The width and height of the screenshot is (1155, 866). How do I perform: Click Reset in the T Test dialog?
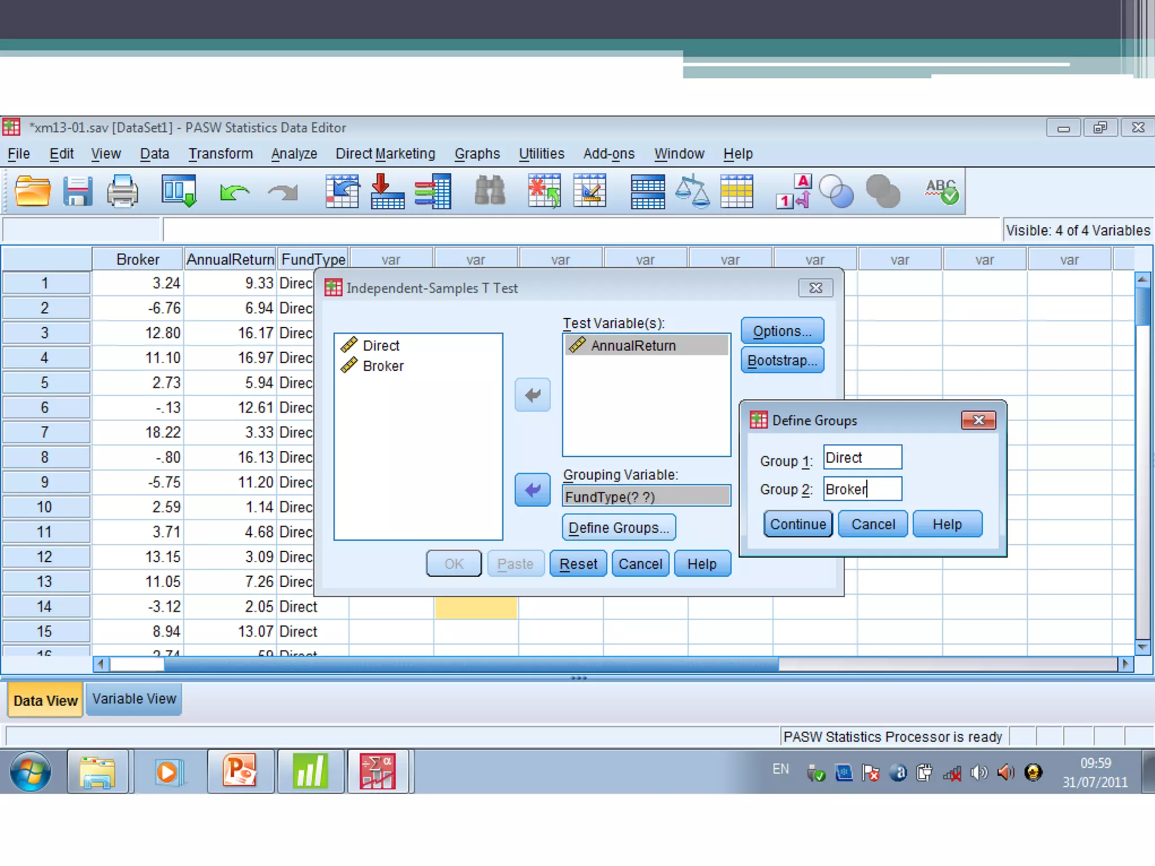pyautogui.click(x=578, y=564)
